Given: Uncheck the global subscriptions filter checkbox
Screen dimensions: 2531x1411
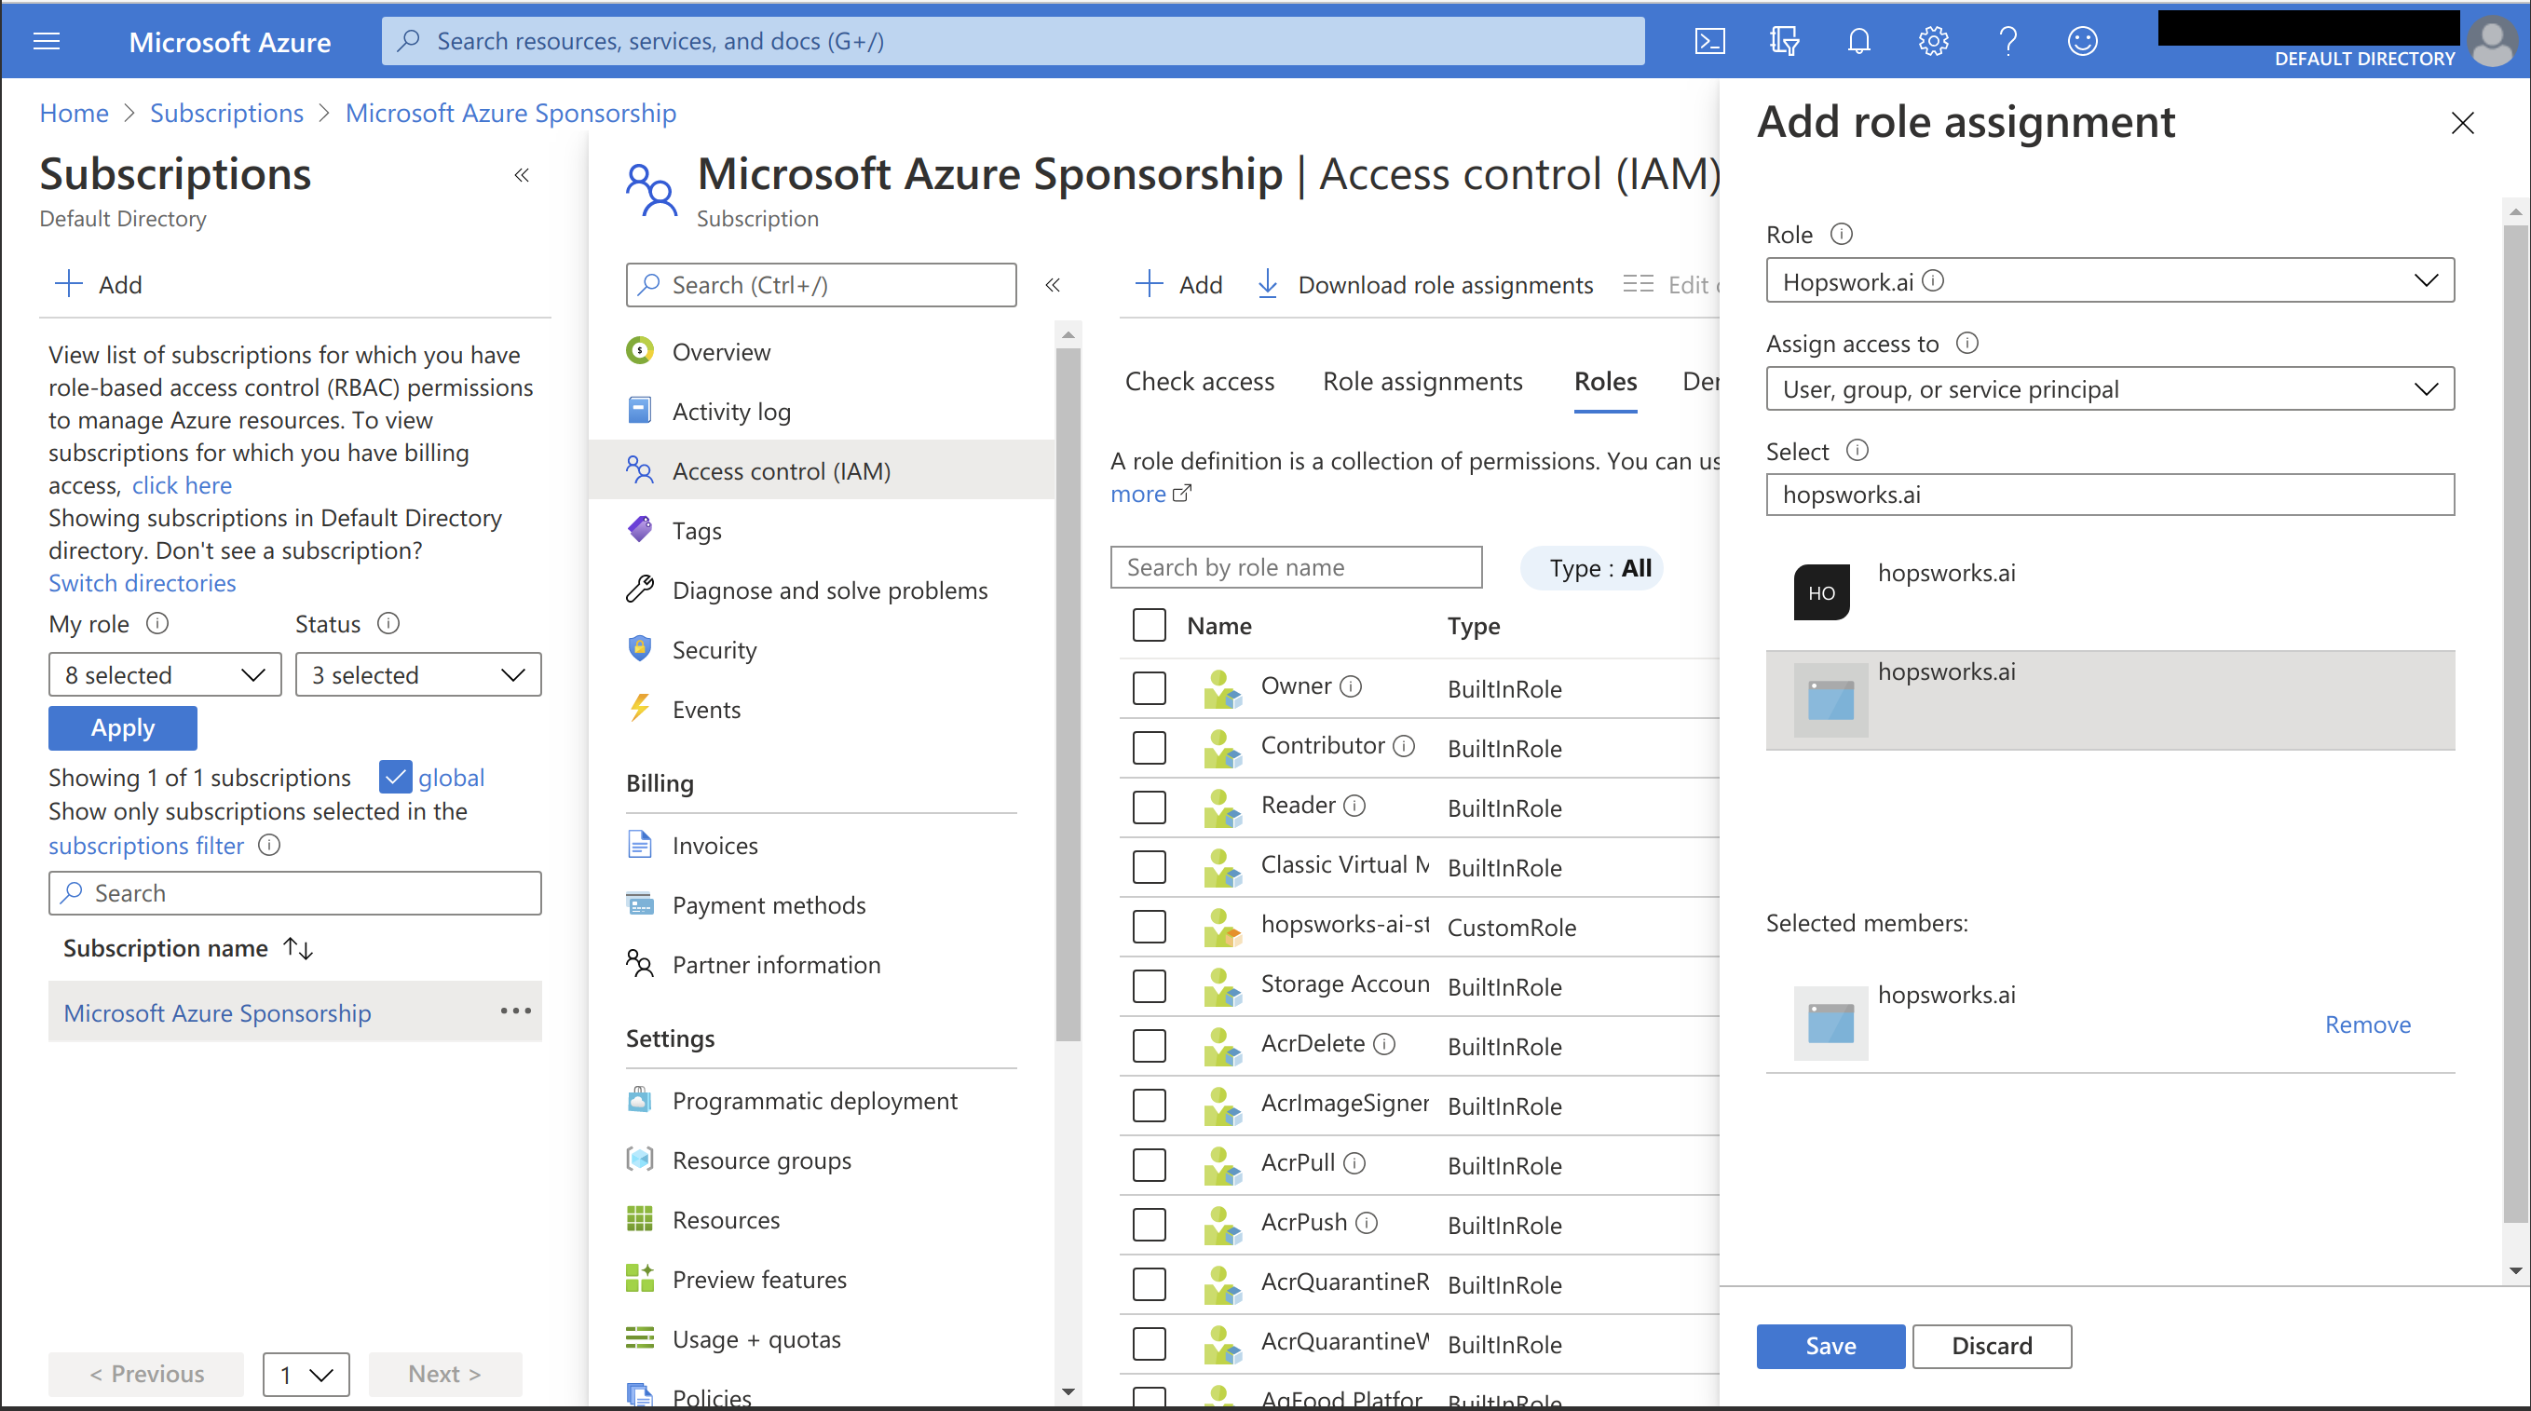Looking at the screenshot, I should point(395,778).
